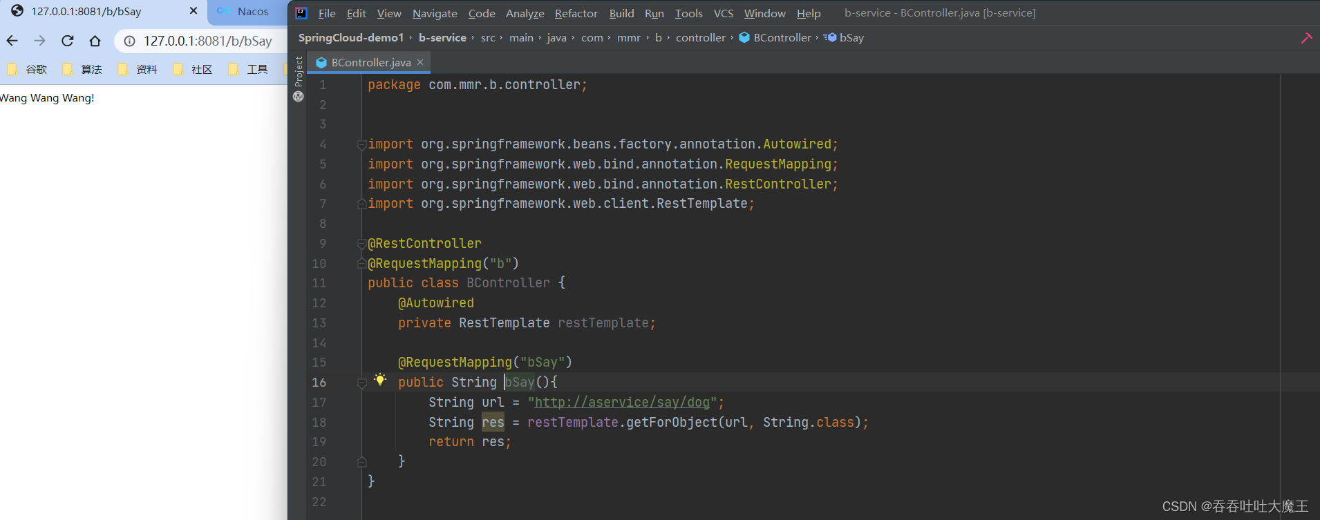Viewport: 1320px width, 520px height.
Task: Go forward in the browser
Action: (x=40, y=41)
